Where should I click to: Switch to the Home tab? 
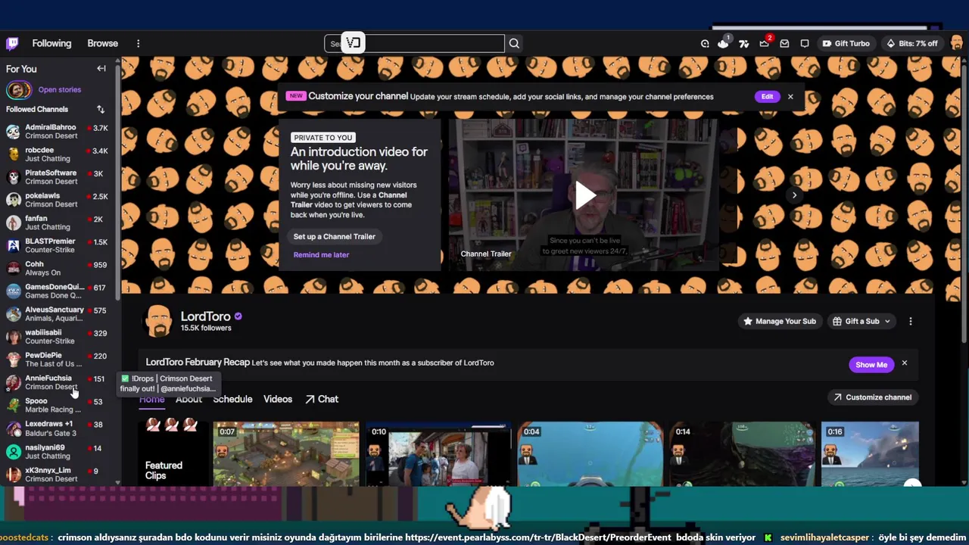tap(151, 399)
